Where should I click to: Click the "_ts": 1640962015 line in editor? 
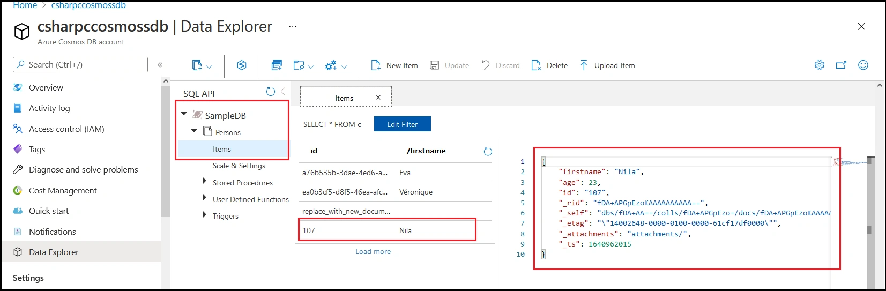595,244
